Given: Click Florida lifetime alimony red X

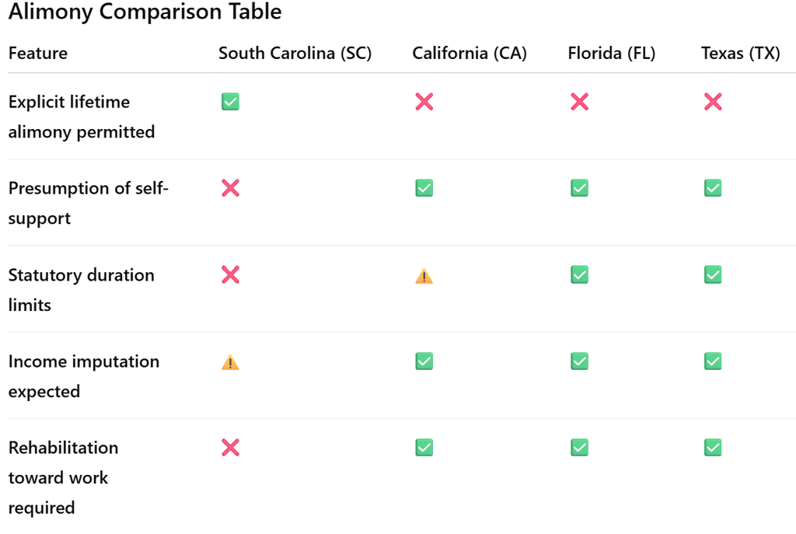Looking at the screenshot, I should (x=579, y=102).
